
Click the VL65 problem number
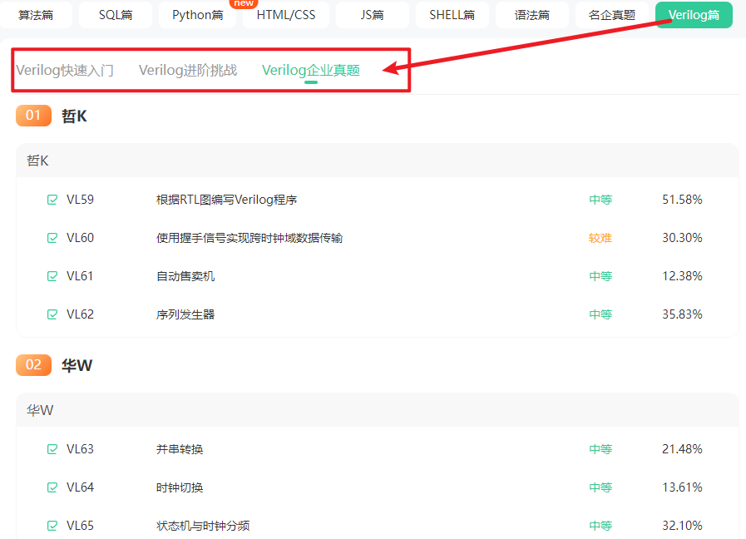[80, 525]
